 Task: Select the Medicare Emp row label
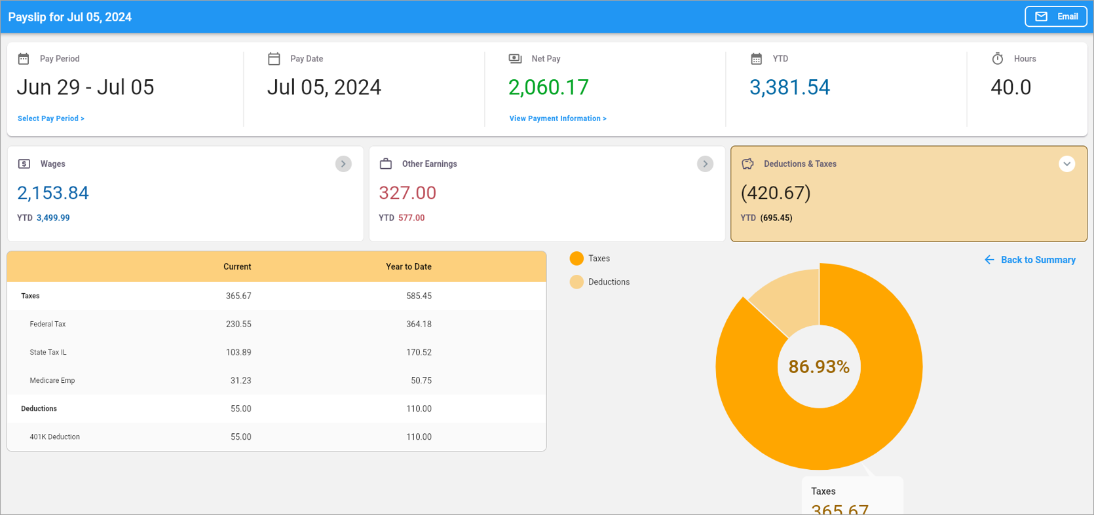point(52,380)
